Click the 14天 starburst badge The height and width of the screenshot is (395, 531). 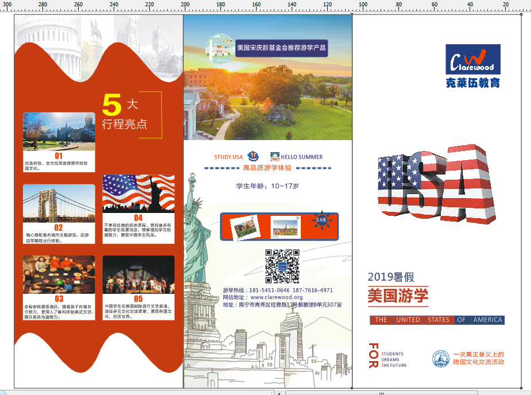[x=321, y=220]
